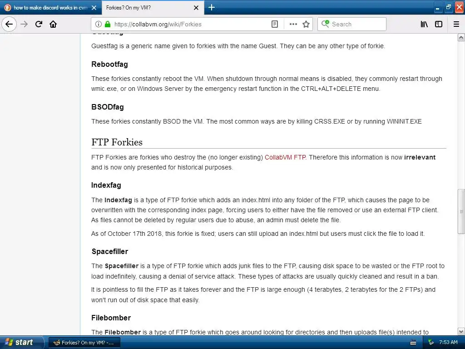Close the 'Forkies? On my VM?' tab
Viewport: 465px width, 349px height.
pyautogui.click(x=196, y=8)
